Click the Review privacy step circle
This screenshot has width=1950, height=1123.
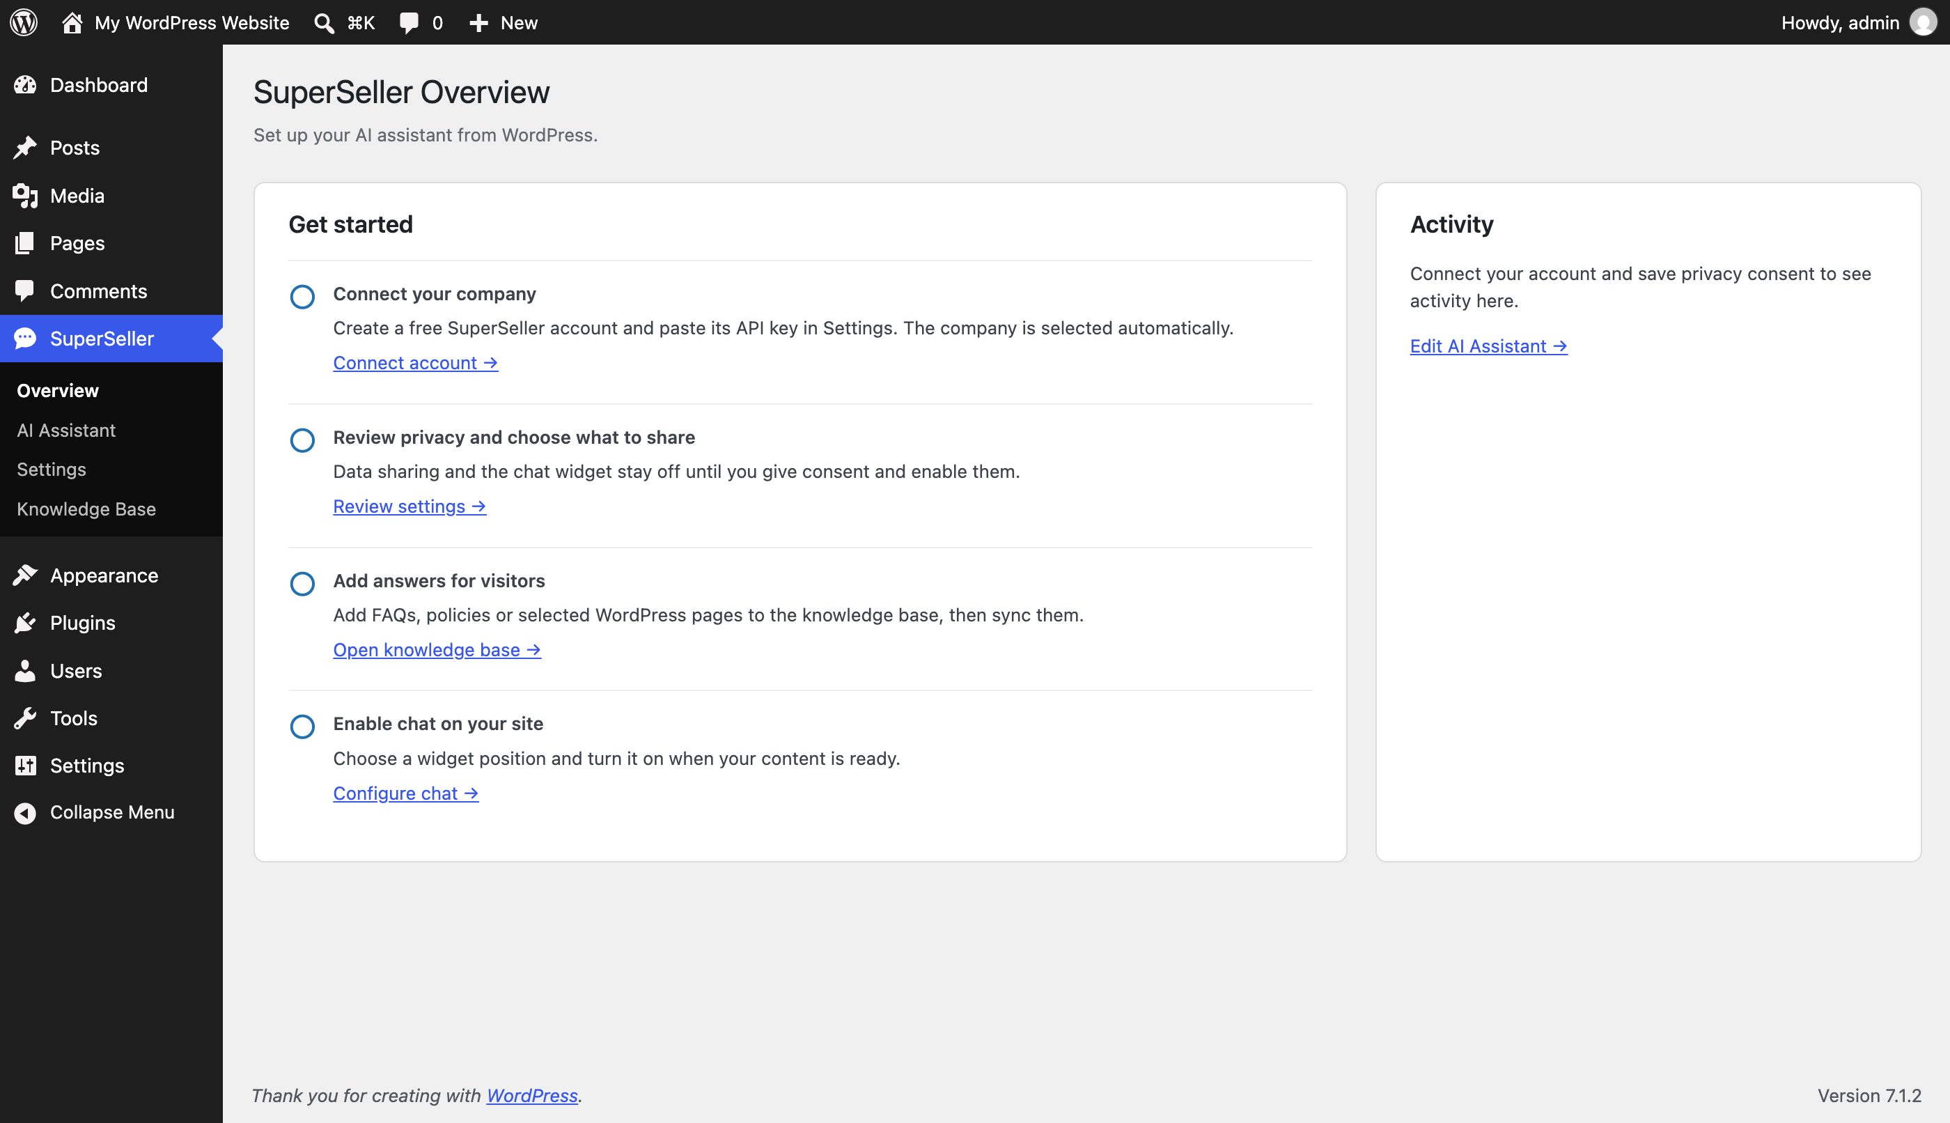click(302, 440)
